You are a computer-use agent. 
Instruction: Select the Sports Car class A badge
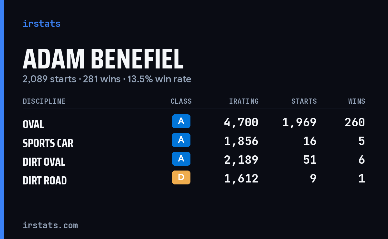181,140
